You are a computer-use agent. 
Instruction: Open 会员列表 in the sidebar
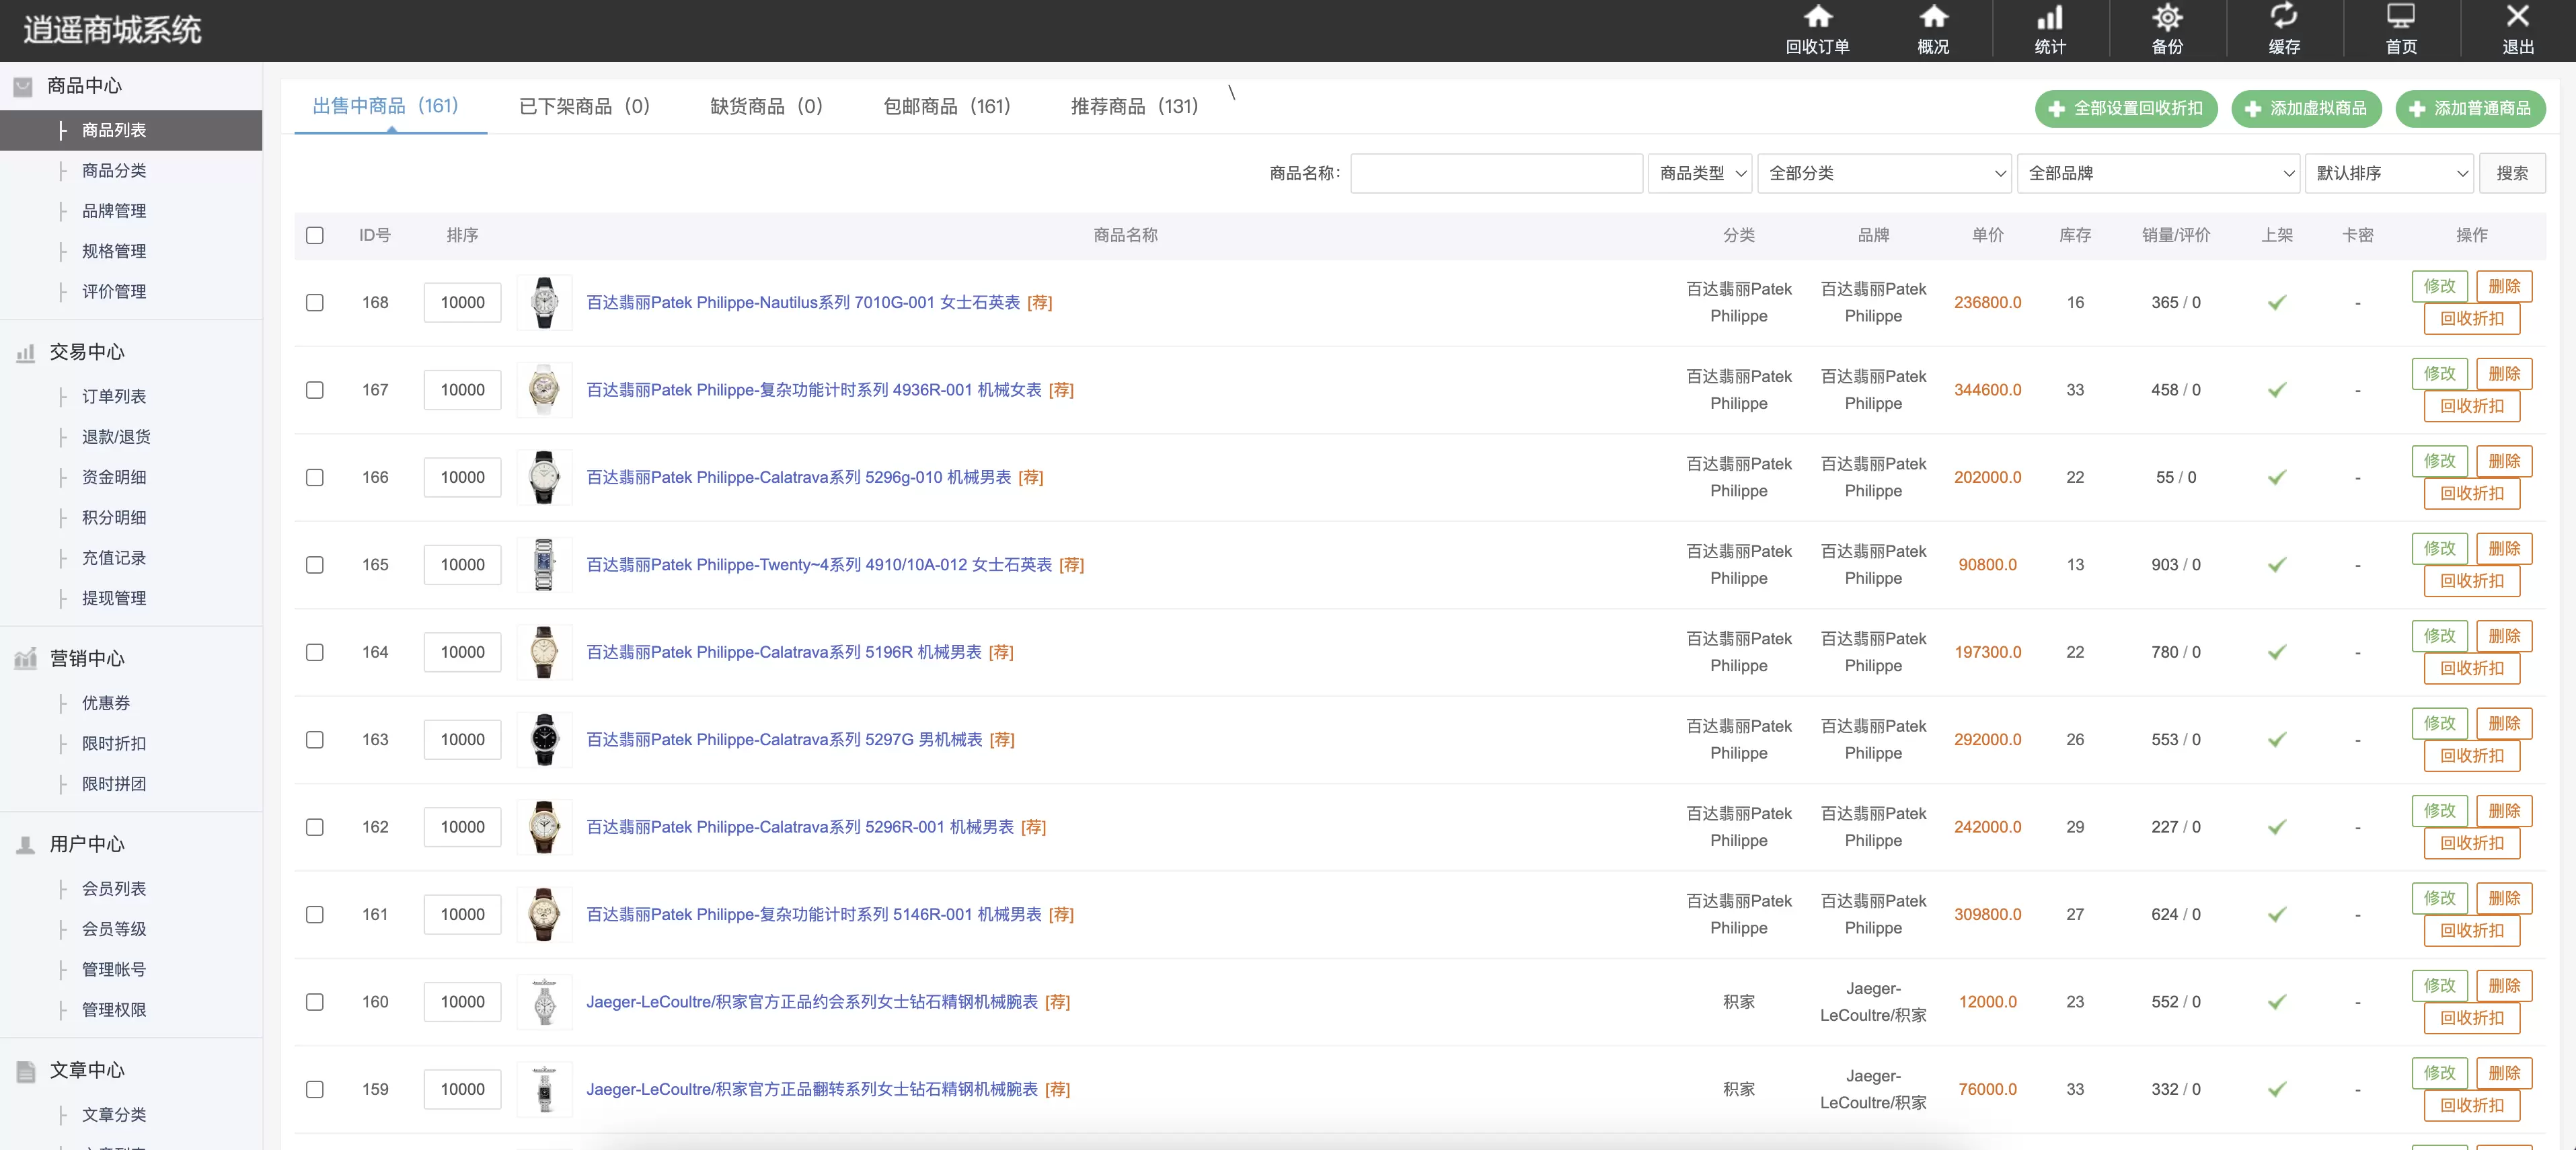(x=114, y=889)
